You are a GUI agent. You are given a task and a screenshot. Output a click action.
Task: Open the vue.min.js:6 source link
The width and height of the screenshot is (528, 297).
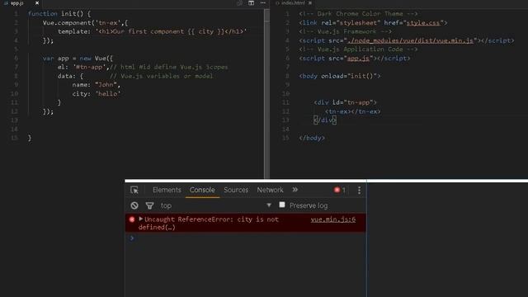click(x=333, y=219)
